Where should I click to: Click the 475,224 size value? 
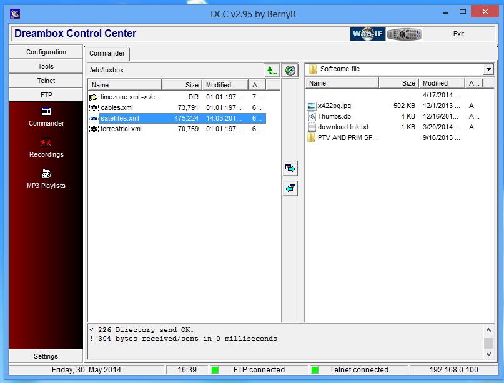(187, 118)
